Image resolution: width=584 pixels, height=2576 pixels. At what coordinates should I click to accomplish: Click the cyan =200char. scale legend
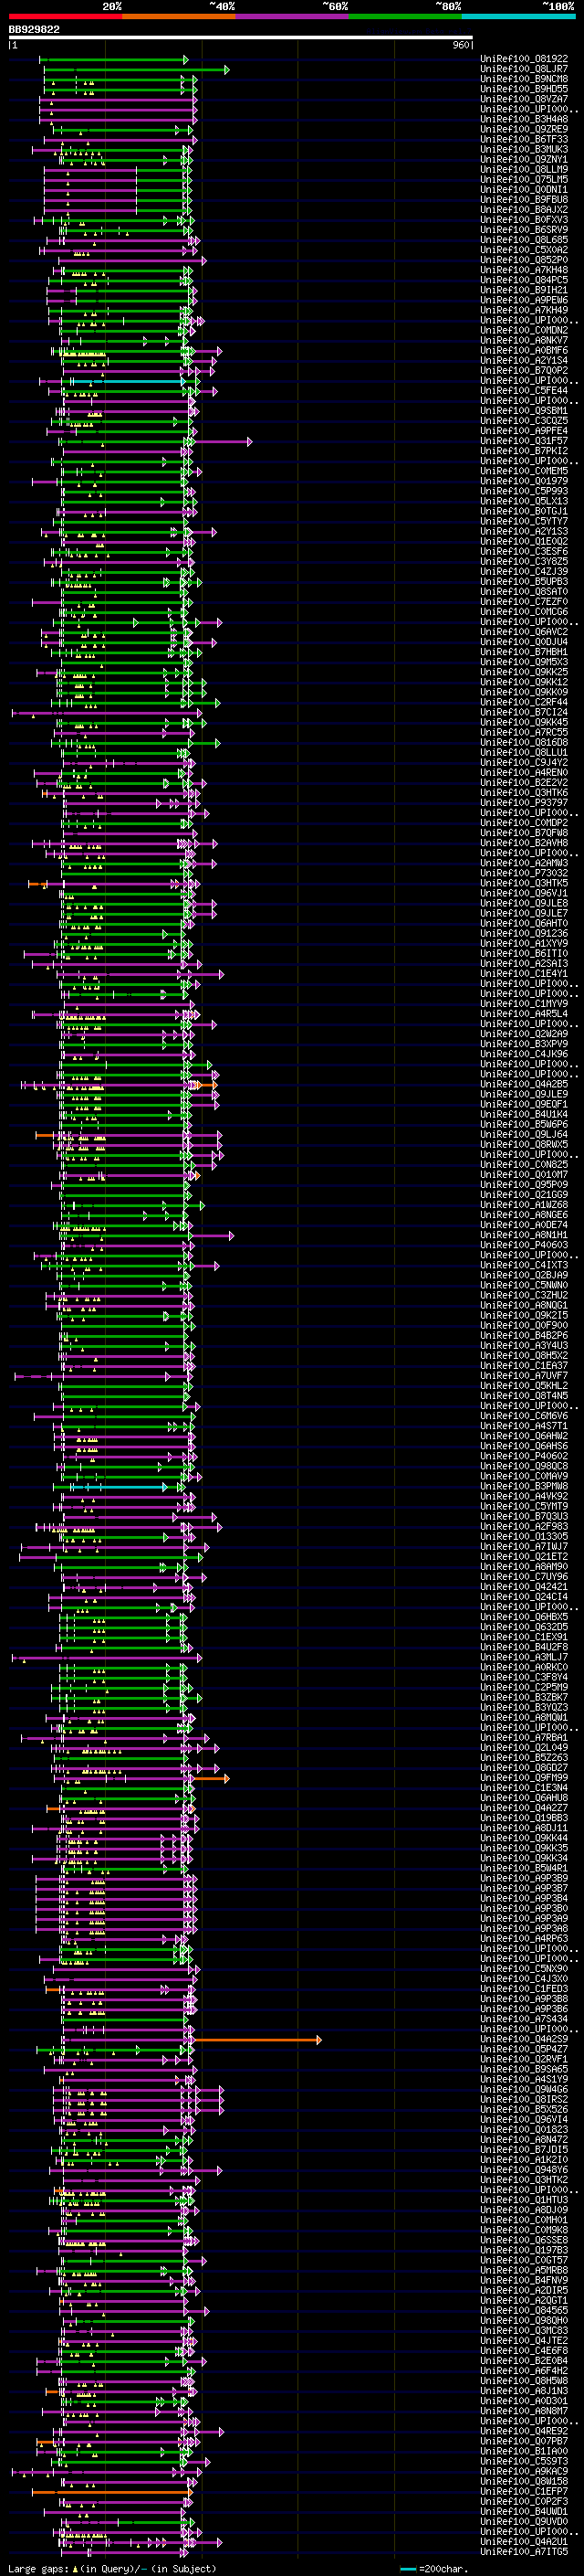pyautogui.click(x=433, y=2568)
